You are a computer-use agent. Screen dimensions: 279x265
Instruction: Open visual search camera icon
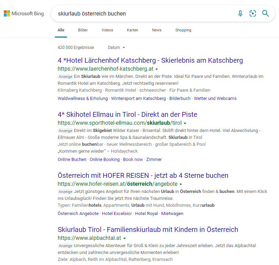click(x=253, y=13)
